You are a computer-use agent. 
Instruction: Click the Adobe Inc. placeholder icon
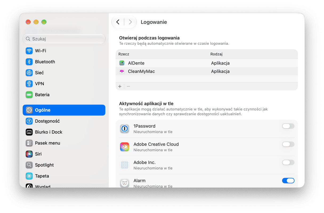(x=124, y=165)
